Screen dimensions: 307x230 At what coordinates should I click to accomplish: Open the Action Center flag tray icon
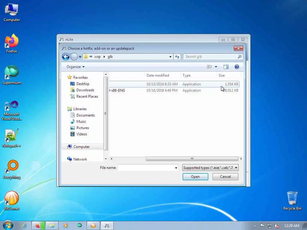click(x=262, y=226)
